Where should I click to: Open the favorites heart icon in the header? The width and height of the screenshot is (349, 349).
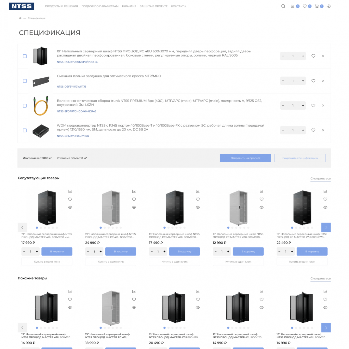(x=304, y=6)
